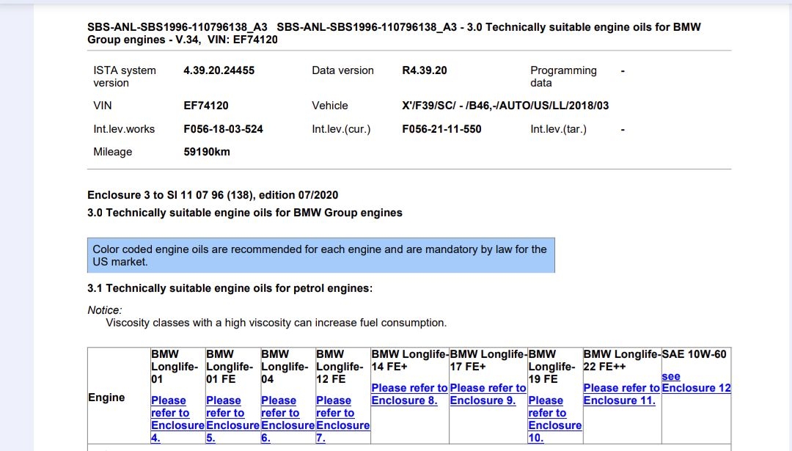The image size is (792, 451).
Task: Click the 'Please refer to Enclosure 9.' link
Action: [488, 395]
